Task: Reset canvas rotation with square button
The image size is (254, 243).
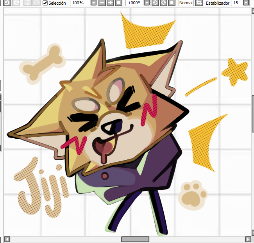Action: click(172, 3)
